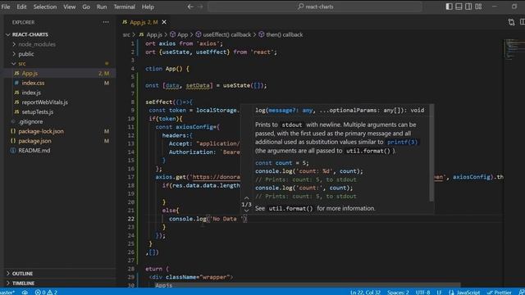Open the Run menu
The height and width of the screenshot is (295, 525).
click(102, 7)
